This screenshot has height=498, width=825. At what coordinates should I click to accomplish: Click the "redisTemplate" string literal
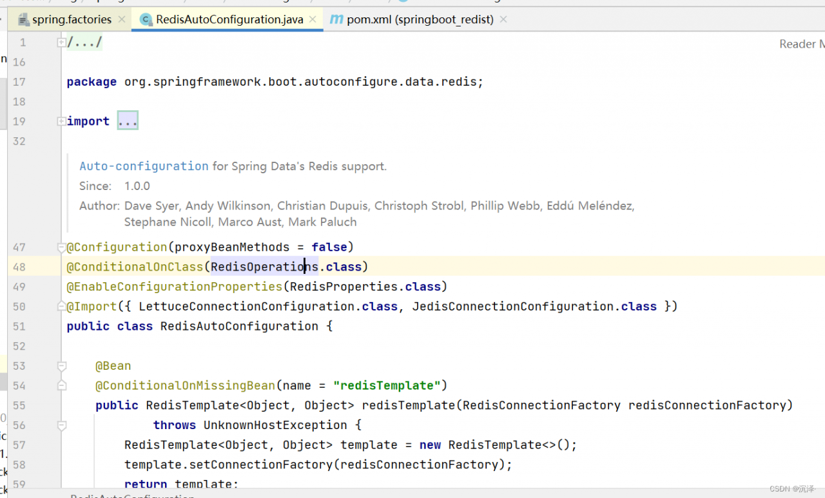pyautogui.click(x=387, y=386)
